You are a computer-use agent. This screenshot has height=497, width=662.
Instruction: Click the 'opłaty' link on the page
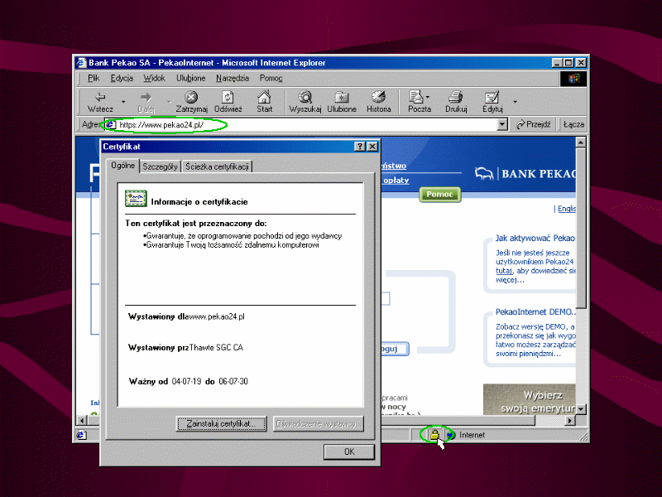[x=396, y=181]
